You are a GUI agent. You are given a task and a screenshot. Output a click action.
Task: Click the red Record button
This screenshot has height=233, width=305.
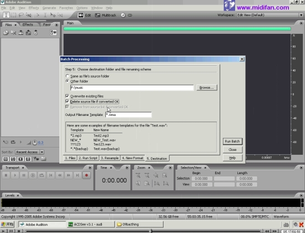coord(87,175)
